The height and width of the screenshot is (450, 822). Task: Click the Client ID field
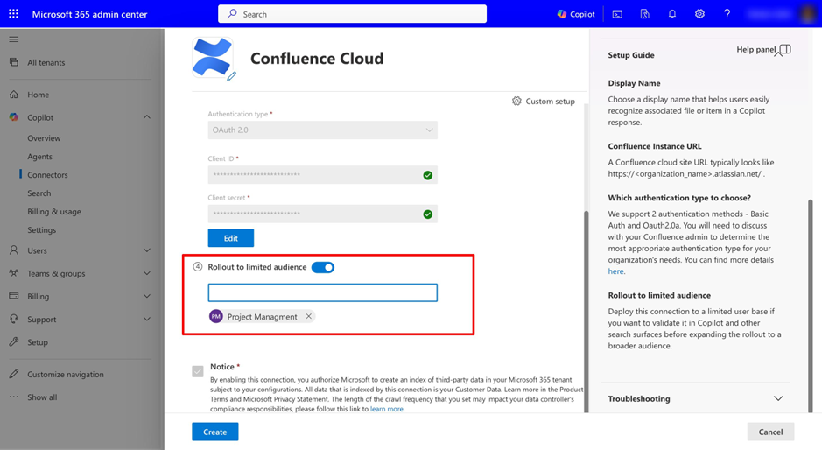pos(322,174)
